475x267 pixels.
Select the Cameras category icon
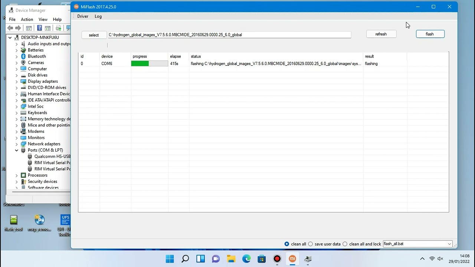(23, 63)
